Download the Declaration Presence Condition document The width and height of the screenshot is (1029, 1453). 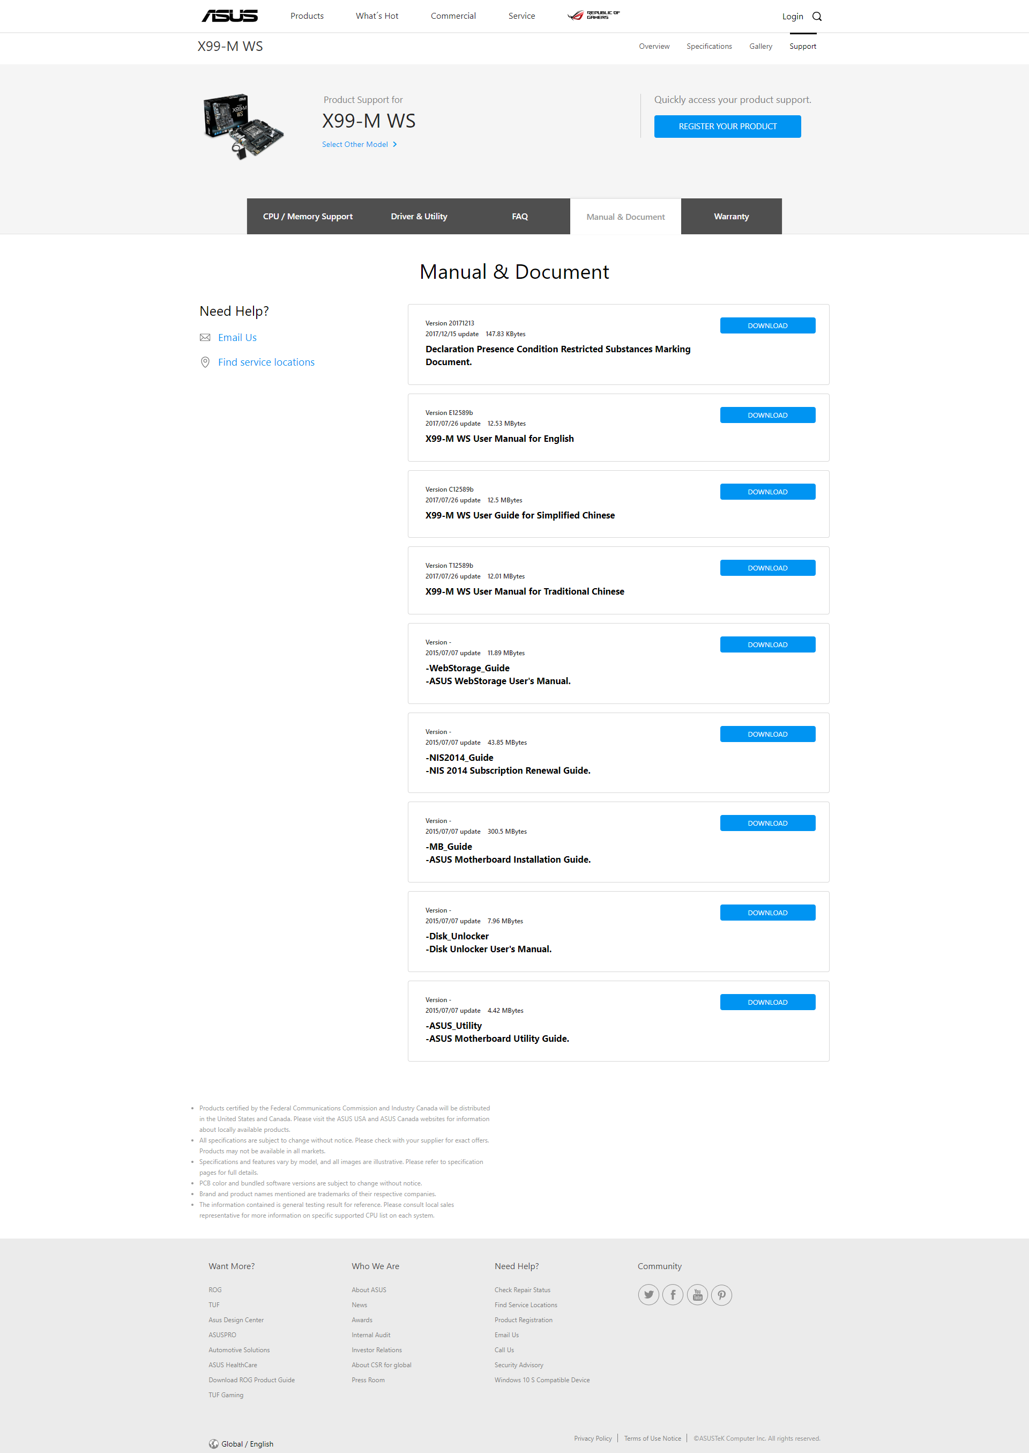click(767, 325)
